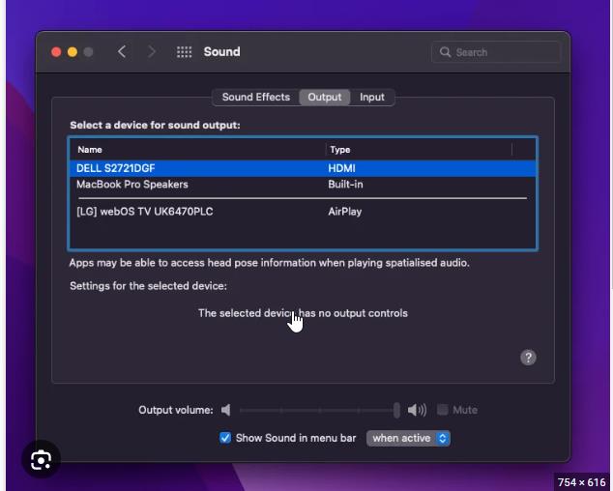Screen dimensions: 613x491
Task: Select DELL S2721DGF output device
Action: pos(303,168)
